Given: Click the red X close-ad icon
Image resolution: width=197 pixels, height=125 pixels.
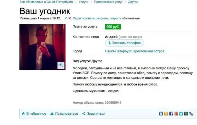Looking at the screenshot, I should tap(70, 18).
